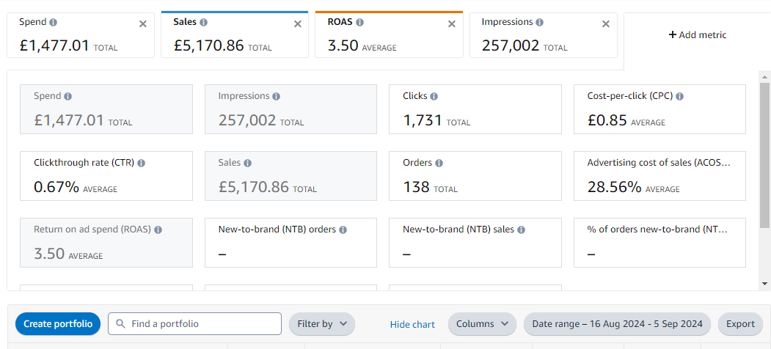Click the metric panel scrollbar down arrow
771x349 pixels.
(764, 284)
